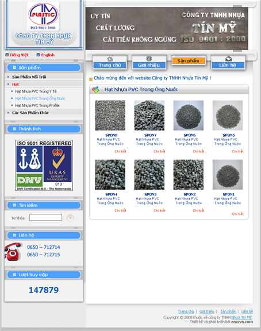Image resolution: width=261 pixels, height=331 pixels.
Task: Select the Sản phẩm navigation tab
Action: [x=189, y=61]
